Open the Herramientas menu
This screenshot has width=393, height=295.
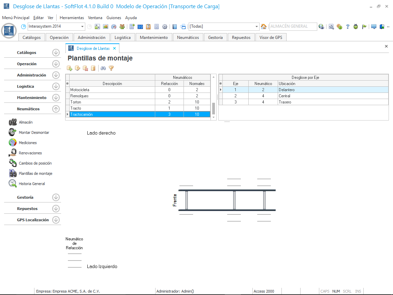72,18
